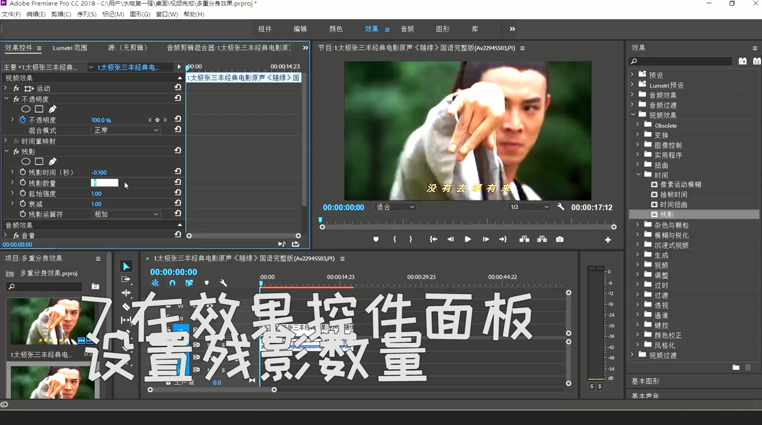The image size is (762, 425).
Task: Click the Effects panel search field
Action: tap(680, 61)
